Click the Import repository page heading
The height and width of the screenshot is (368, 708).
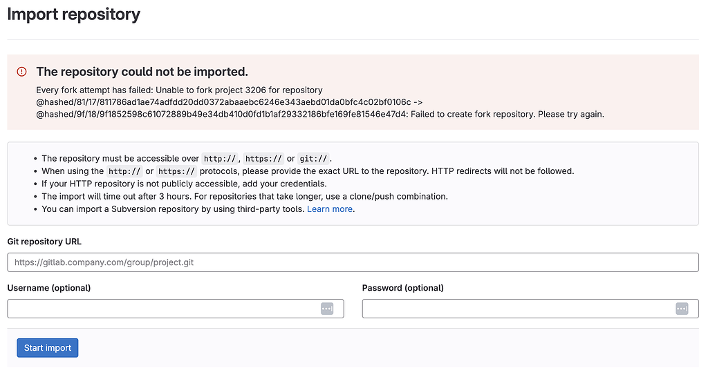point(74,14)
